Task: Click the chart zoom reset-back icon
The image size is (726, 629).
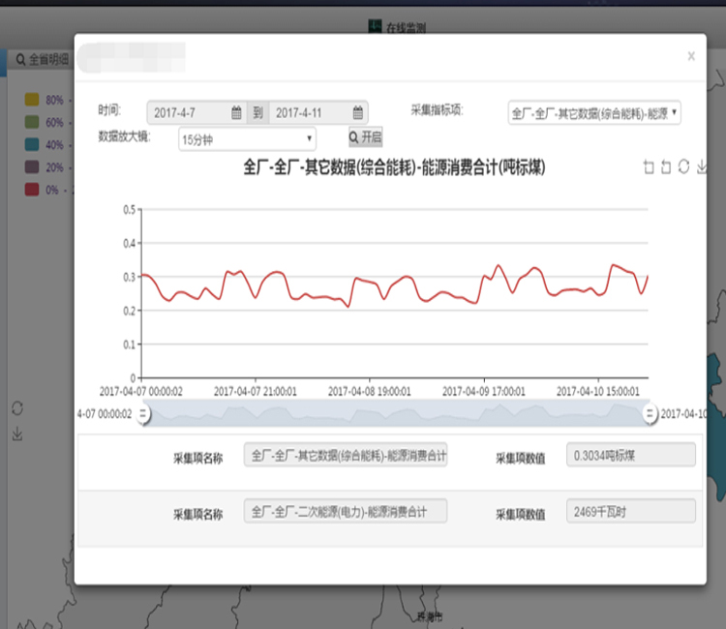Action: coord(666,166)
